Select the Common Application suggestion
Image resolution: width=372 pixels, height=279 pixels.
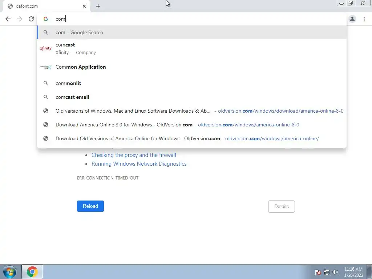192,67
